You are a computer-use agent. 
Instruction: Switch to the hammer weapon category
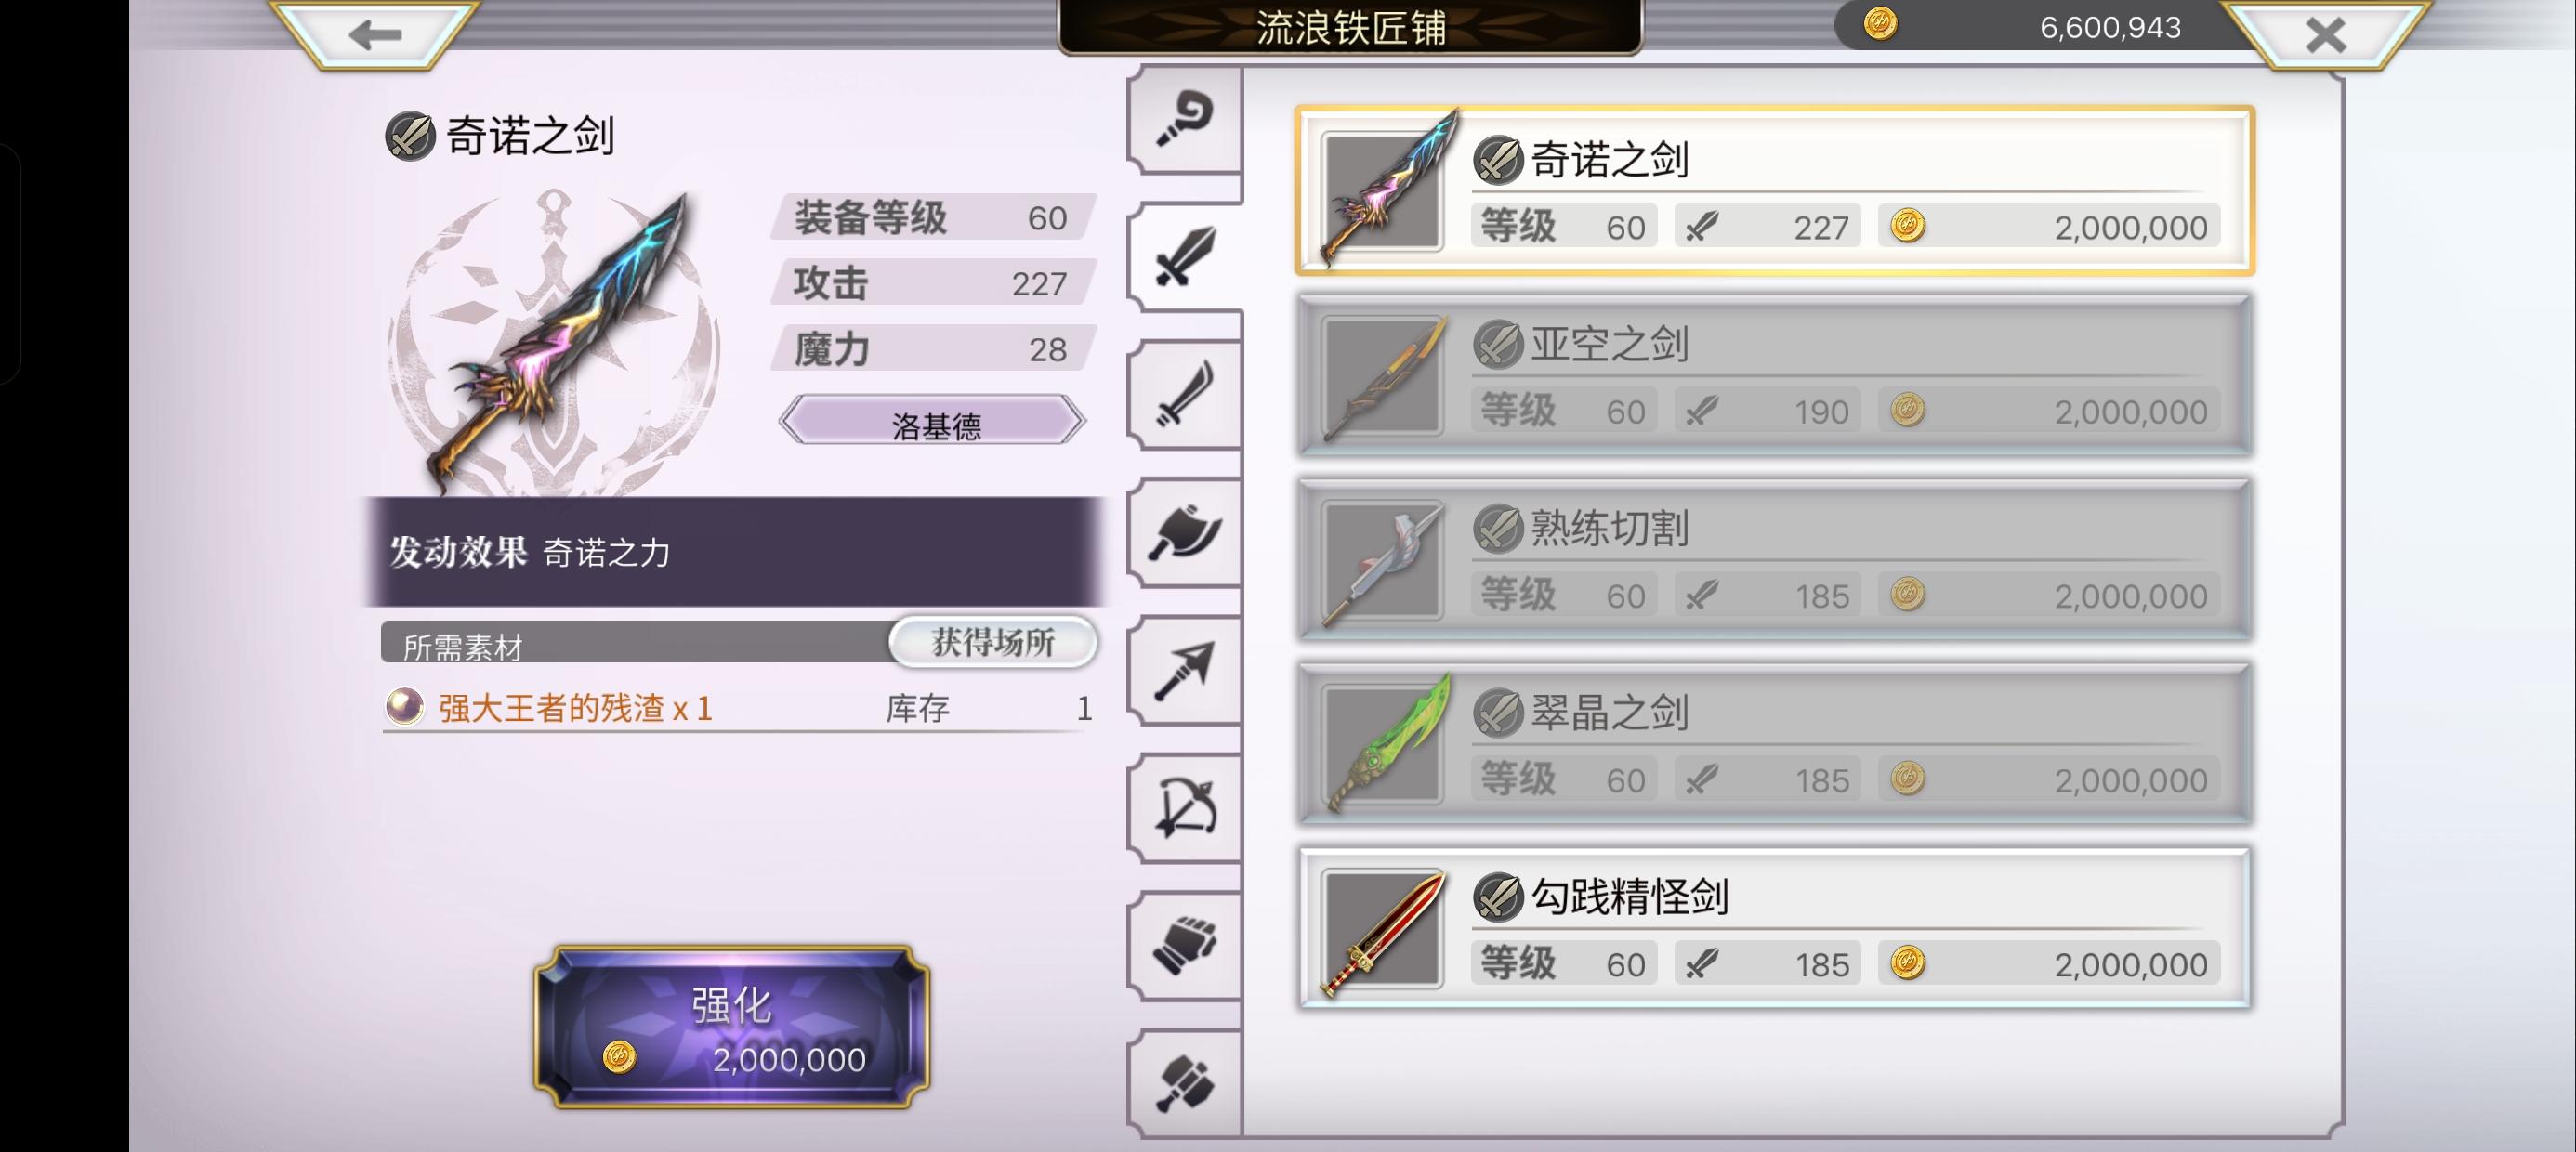click(x=1186, y=1083)
